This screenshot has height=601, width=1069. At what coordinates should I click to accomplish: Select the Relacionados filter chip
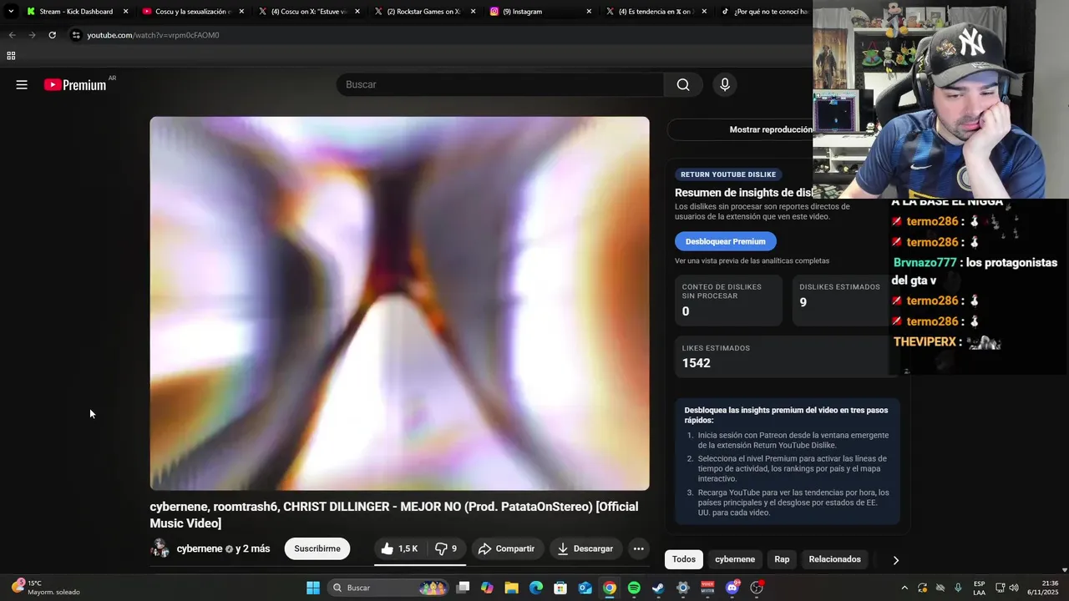835,559
